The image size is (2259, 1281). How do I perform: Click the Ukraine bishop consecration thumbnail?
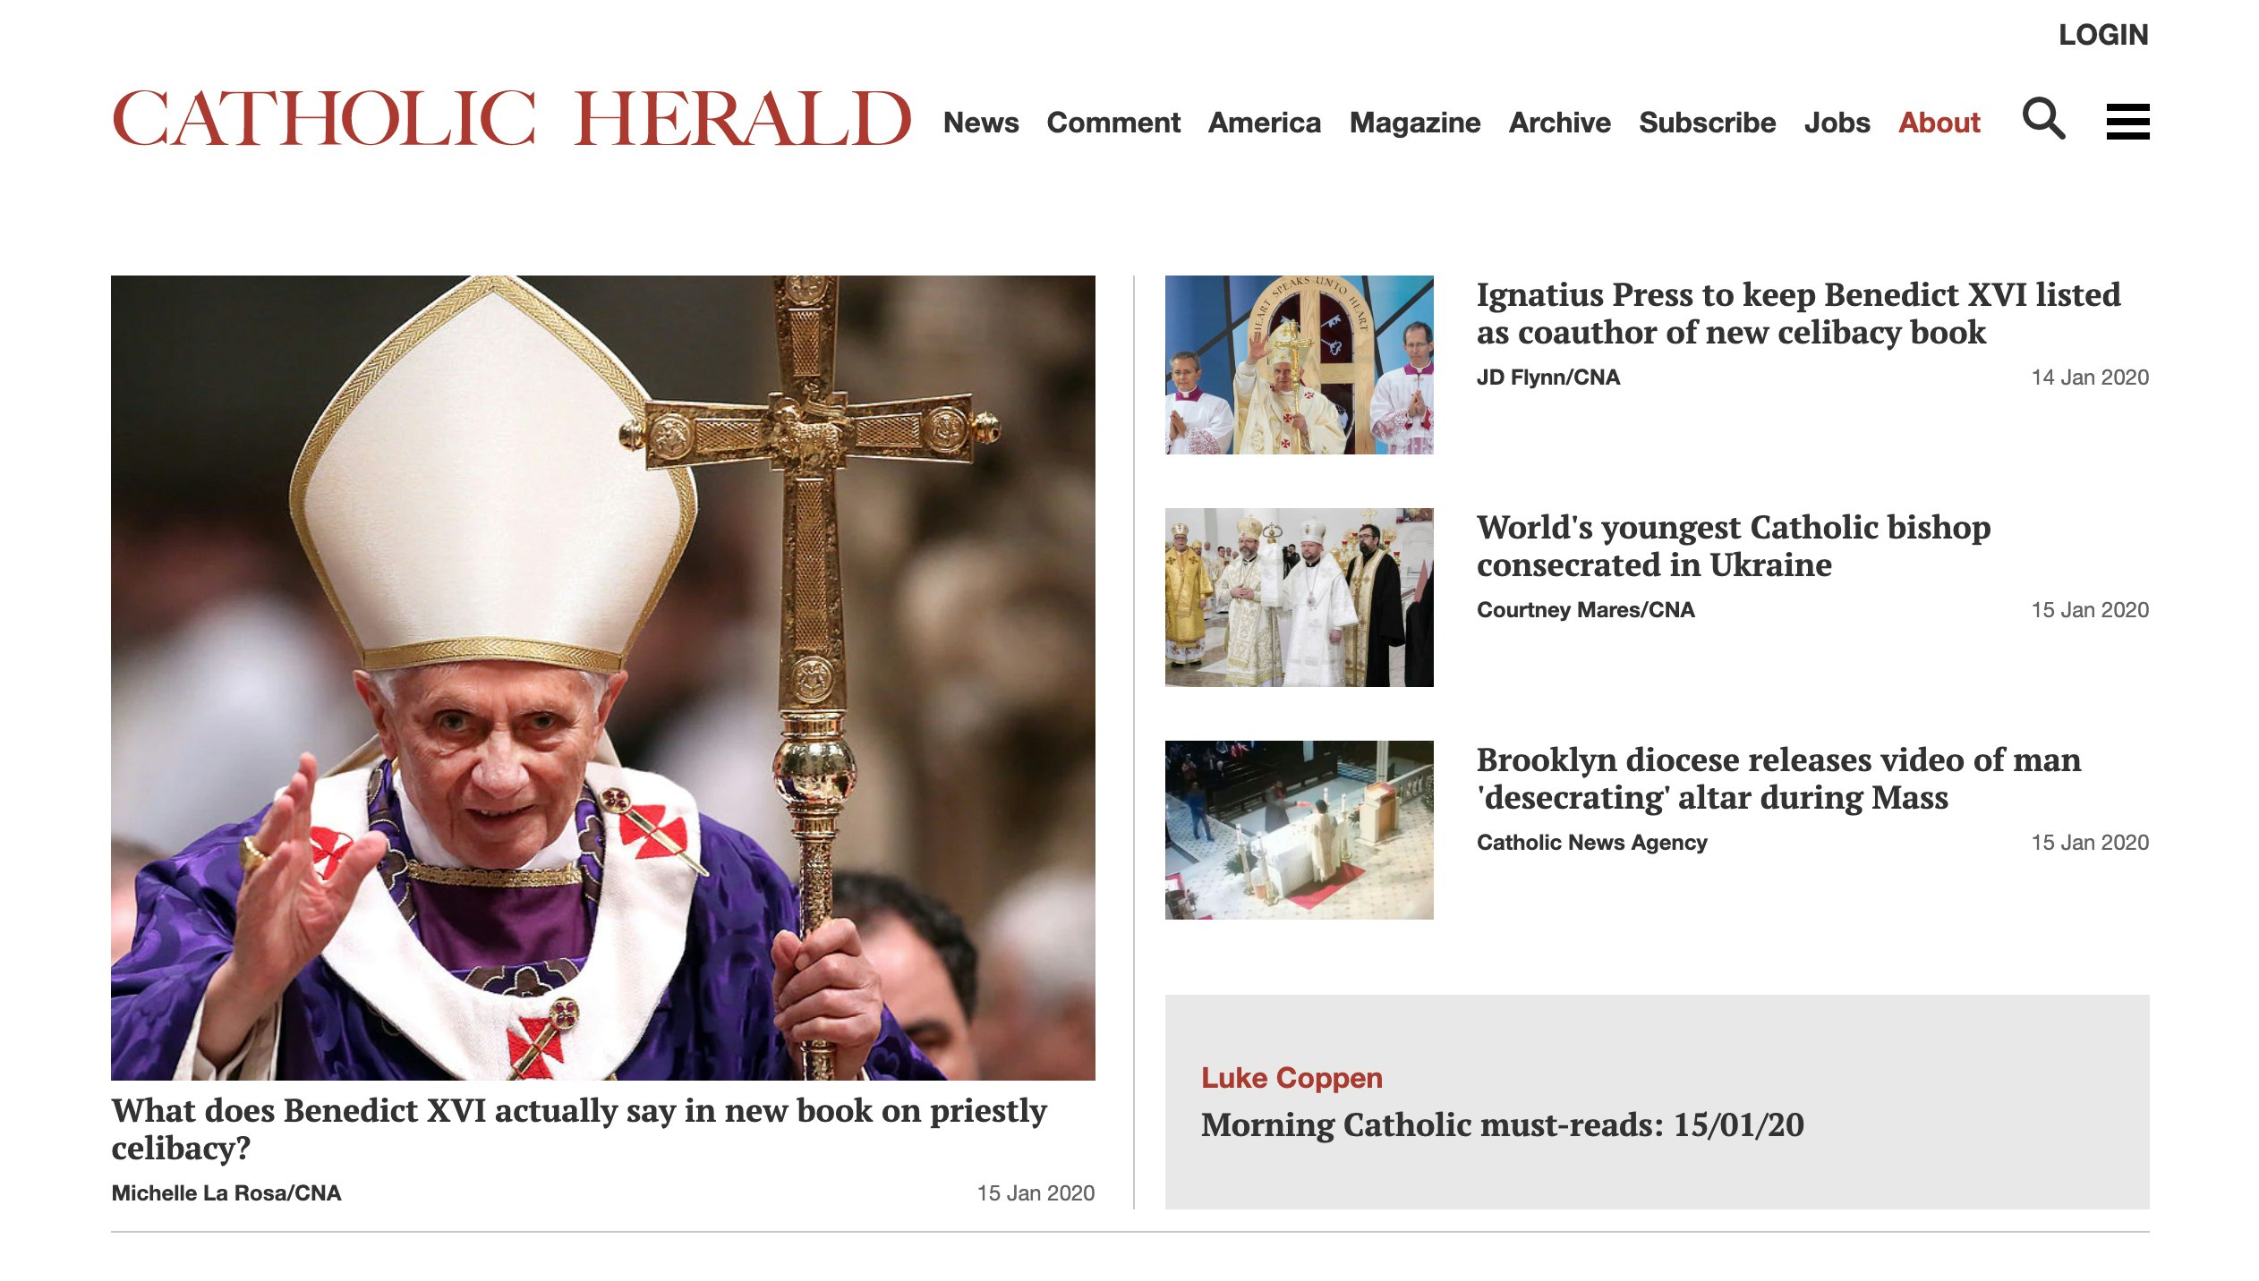click(x=1299, y=598)
